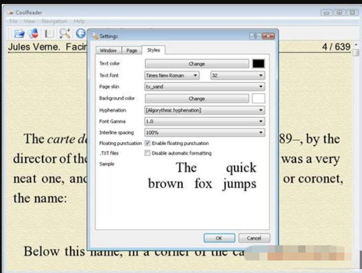
Task: Click the table of contents toolbar icon
Action: tap(50, 34)
